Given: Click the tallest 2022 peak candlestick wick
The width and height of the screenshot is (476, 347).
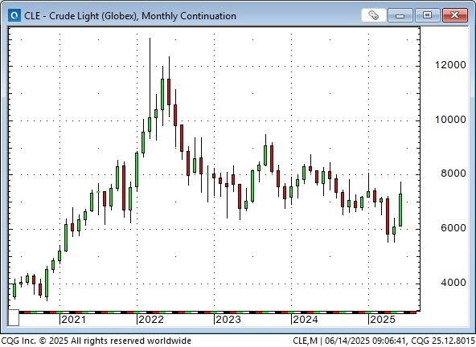Looking at the screenshot, I should [150, 76].
